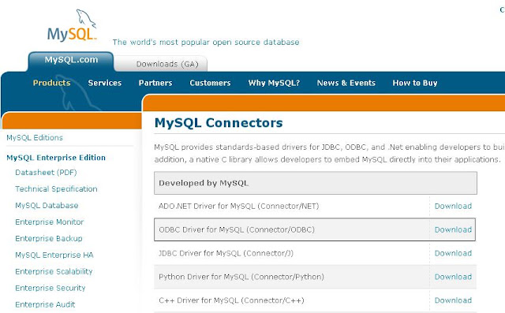505x313 pixels.
Task: Download the ODBC Driver (Connector/ODBC)
Action: (453, 229)
